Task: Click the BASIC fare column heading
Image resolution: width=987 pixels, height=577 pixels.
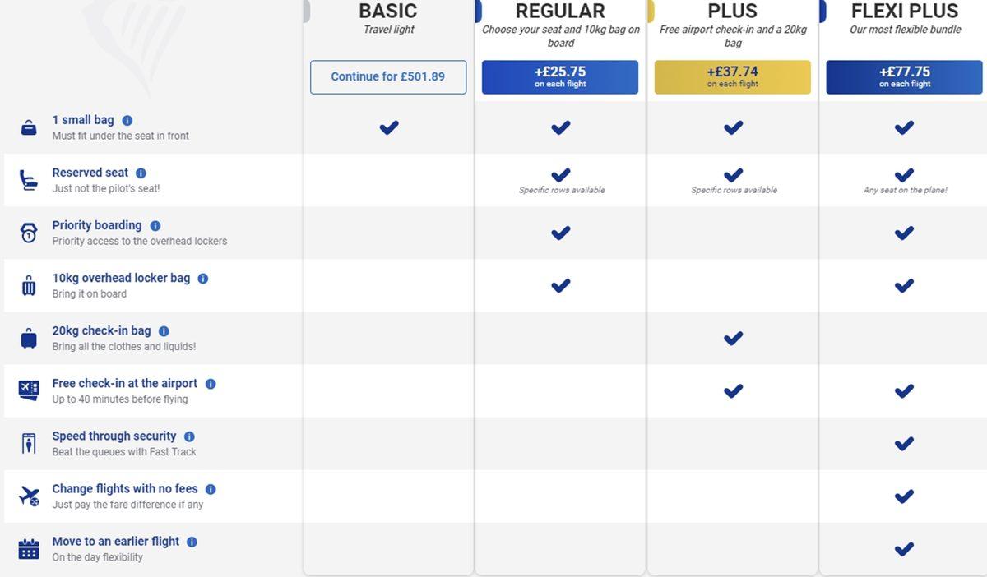Action: pos(388,11)
